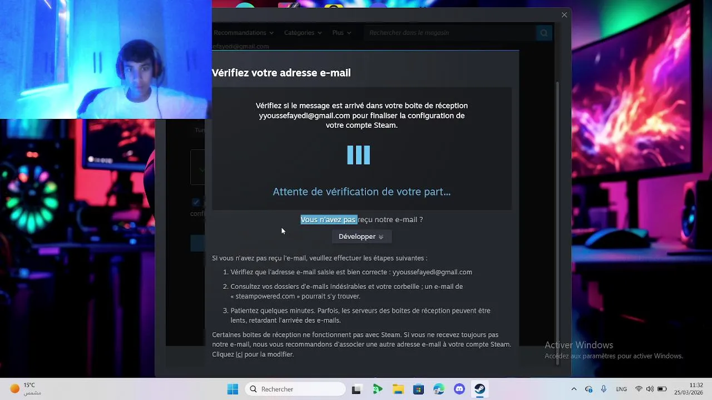
Task: Open the volume speaker tray icon
Action: click(650, 389)
